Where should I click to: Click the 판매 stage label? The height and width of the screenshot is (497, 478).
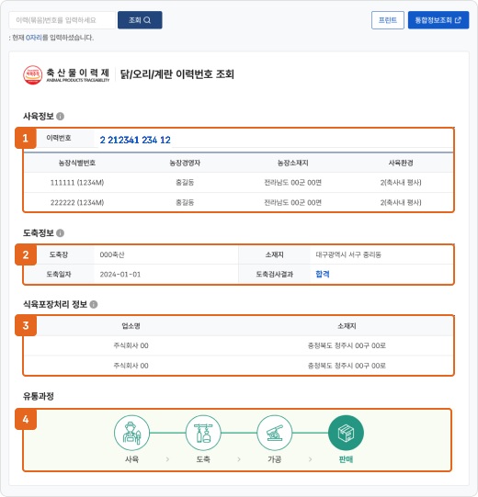(346, 459)
